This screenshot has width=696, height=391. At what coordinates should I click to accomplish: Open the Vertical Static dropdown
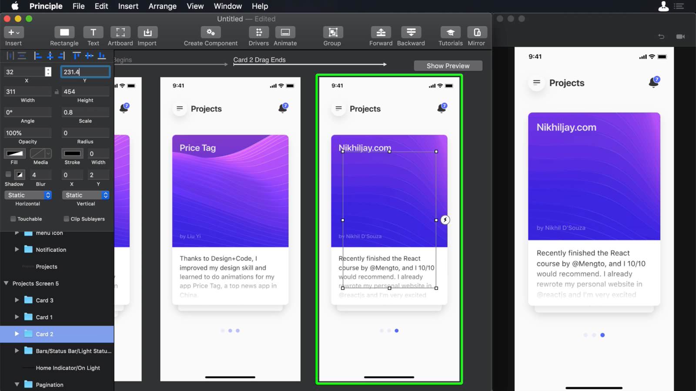coord(86,195)
